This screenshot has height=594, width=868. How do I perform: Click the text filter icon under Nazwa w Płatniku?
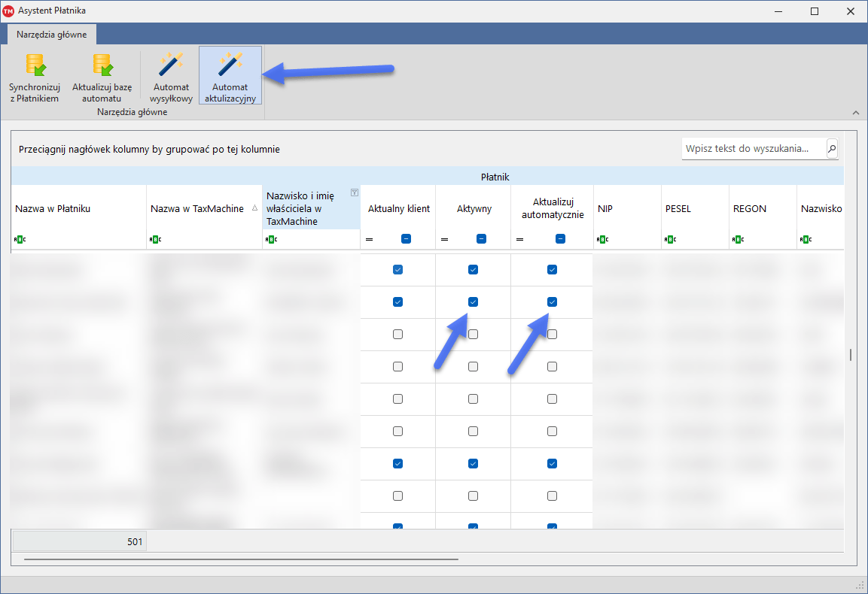click(x=19, y=239)
